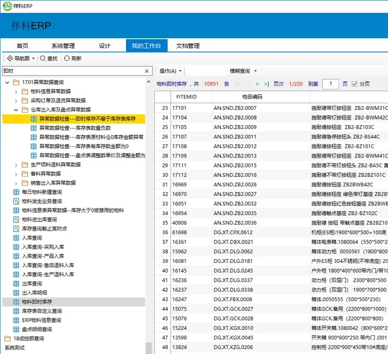The width and height of the screenshot is (388, 354).
Task: Click table icon beside 盘点明细查询
Action: point(16,329)
